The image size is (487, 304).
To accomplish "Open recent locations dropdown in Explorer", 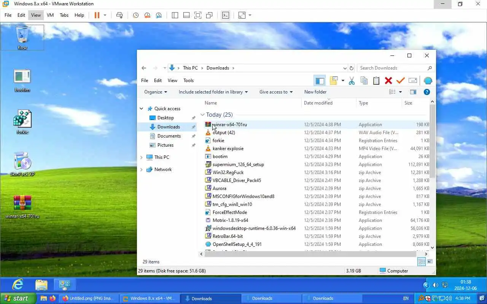I will pos(165,68).
